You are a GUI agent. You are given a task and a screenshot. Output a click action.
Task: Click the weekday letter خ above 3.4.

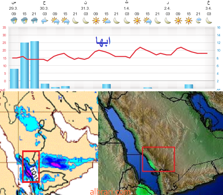pyautogui.click(x=208, y=2)
